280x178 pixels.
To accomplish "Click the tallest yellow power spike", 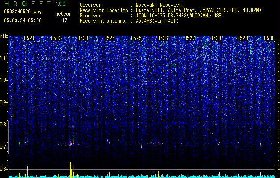I will 71,170.
